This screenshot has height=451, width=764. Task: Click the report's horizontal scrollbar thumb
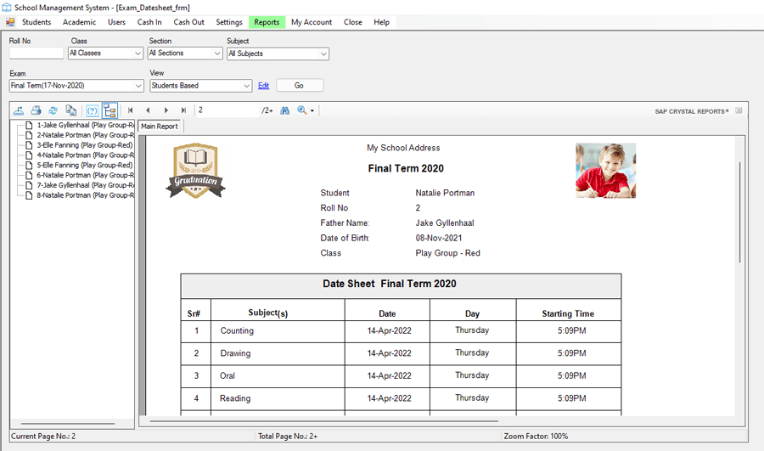pos(324,420)
